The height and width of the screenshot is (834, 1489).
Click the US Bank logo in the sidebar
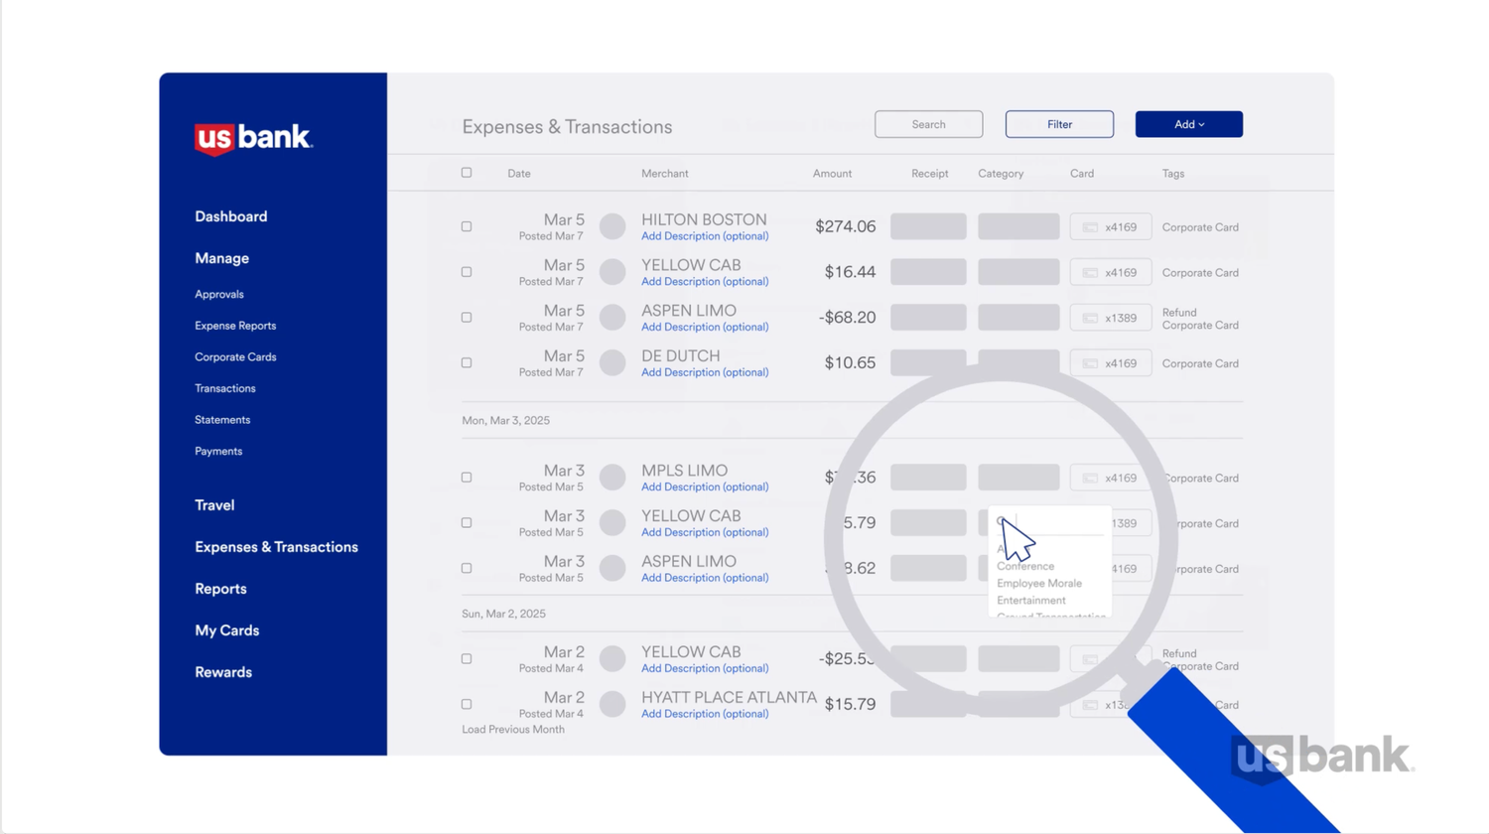pyautogui.click(x=254, y=139)
